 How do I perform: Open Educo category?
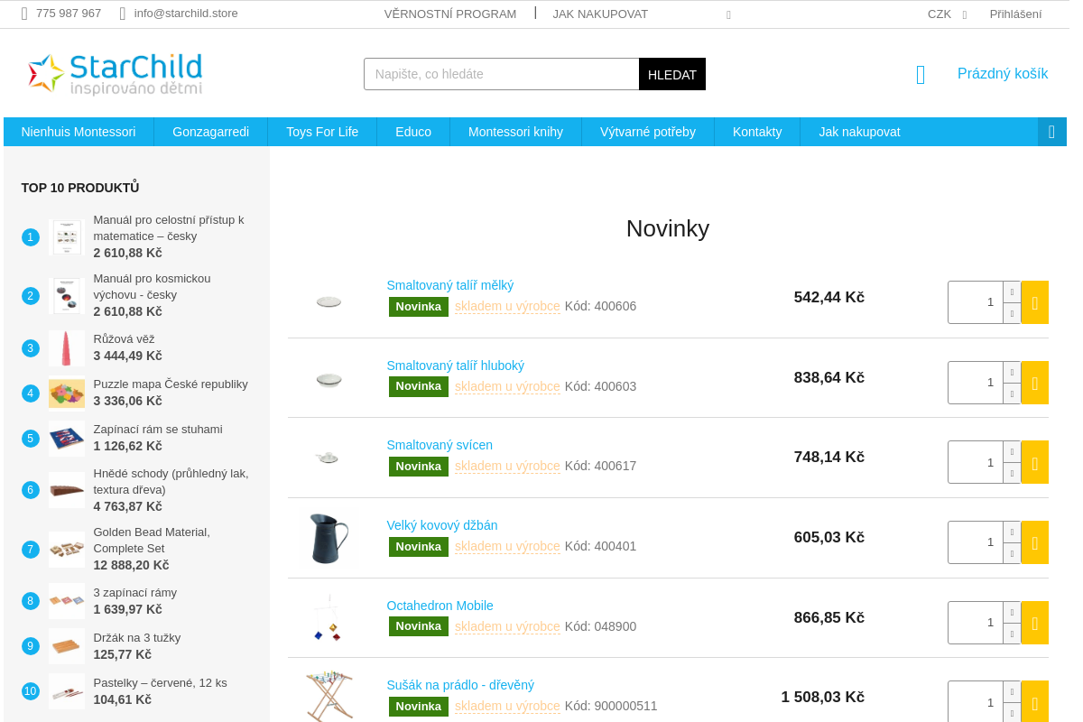pos(413,132)
